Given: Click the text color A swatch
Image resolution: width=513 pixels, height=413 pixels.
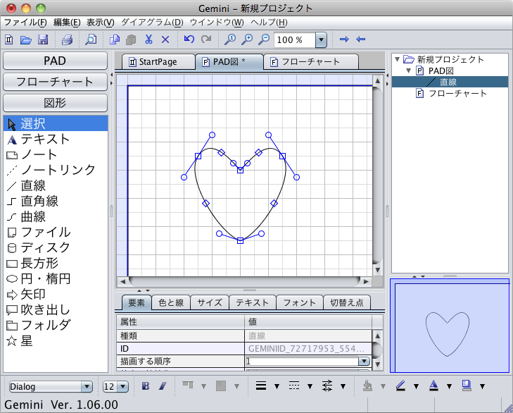Looking at the screenshot, I should pyautogui.click(x=433, y=386).
